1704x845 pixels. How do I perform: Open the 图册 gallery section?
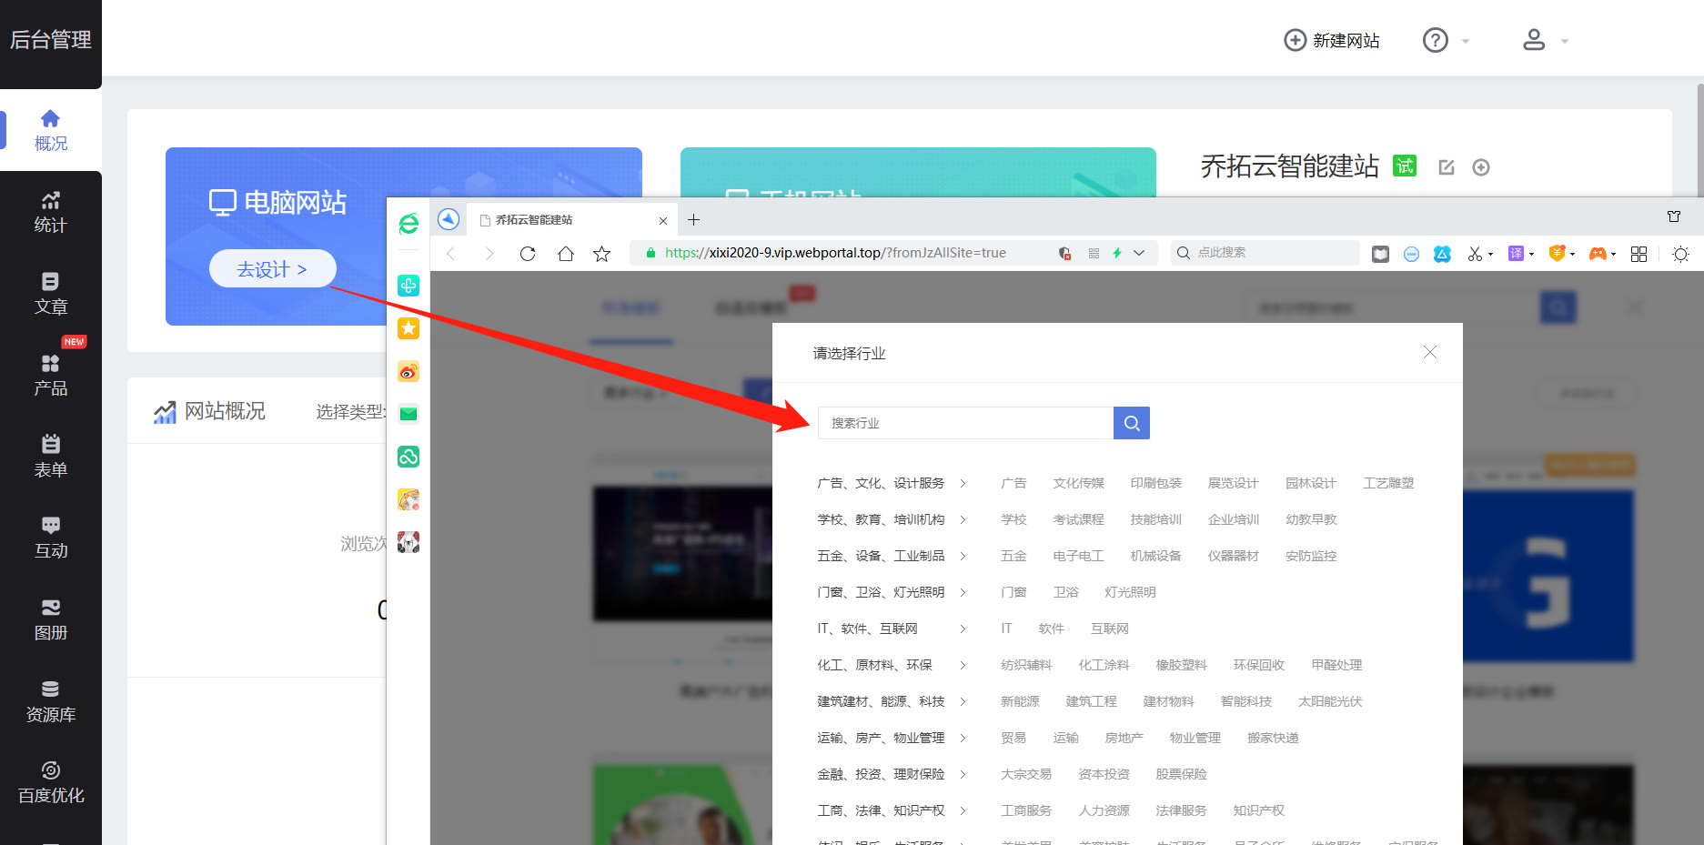click(x=50, y=619)
